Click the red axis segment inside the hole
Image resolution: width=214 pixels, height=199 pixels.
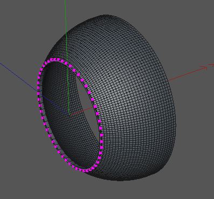(x=81, y=111)
